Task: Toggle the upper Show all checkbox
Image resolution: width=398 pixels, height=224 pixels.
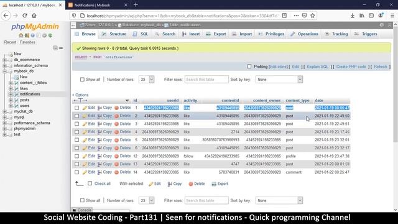Action: pos(82,80)
